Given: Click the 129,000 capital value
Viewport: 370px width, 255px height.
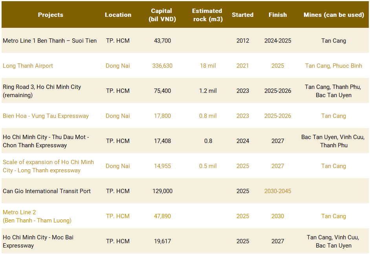Looking at the screenshot, I should (162, 191).
